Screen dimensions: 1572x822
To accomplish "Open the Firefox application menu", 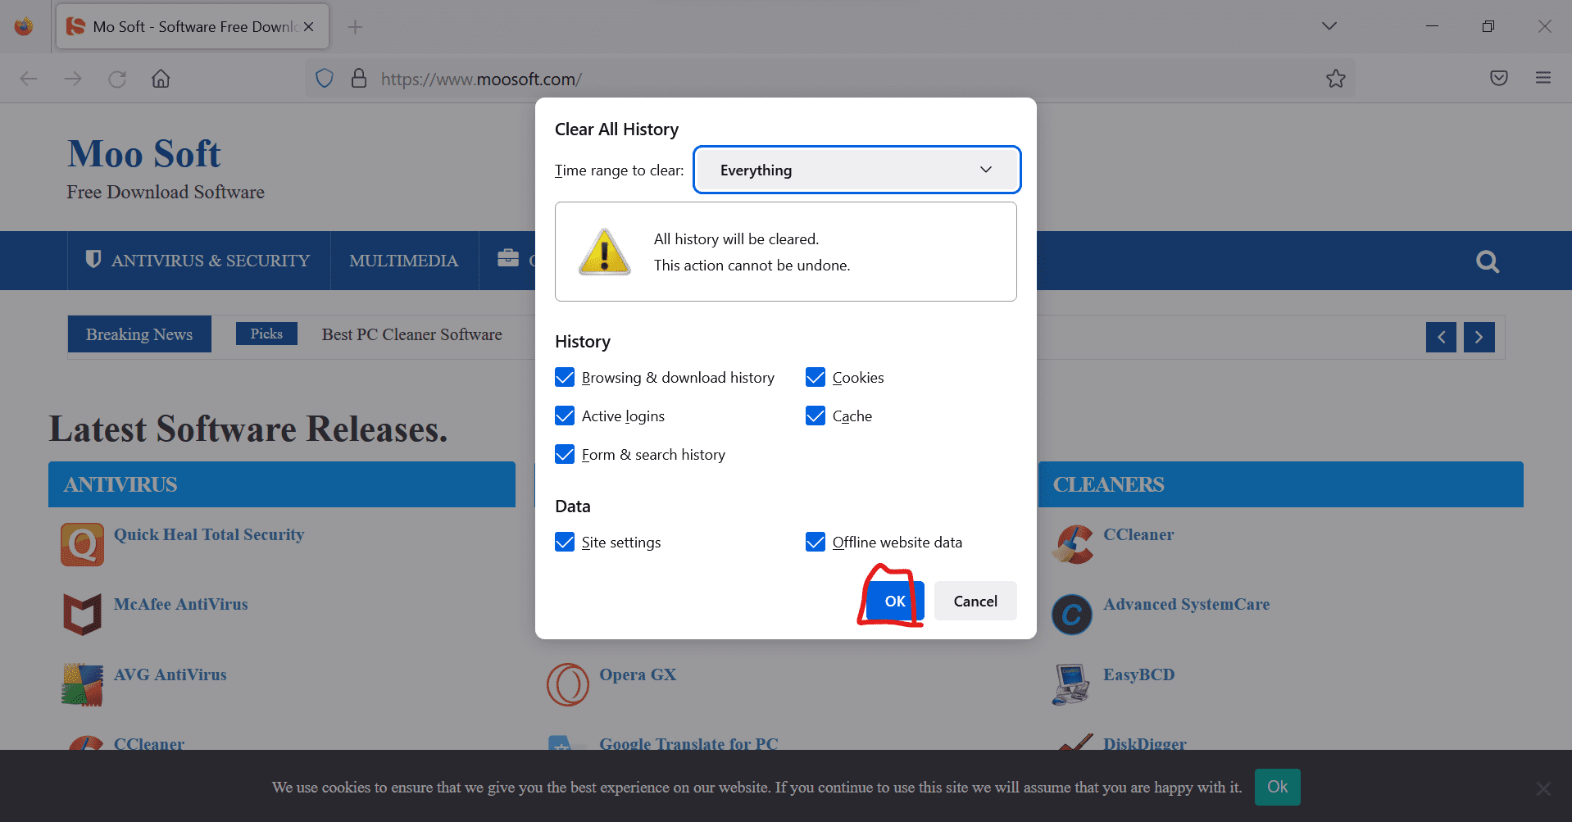I will click(x=1543, y=78).
